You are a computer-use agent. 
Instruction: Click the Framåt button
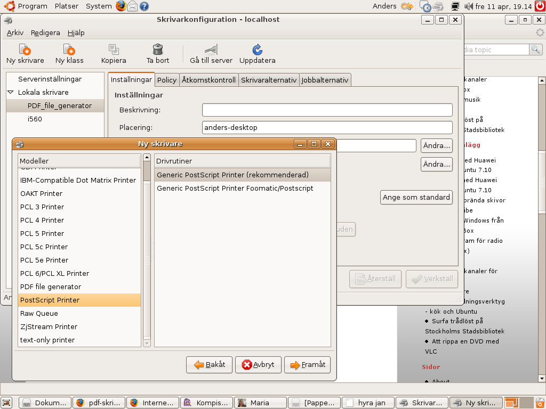pyautogui.click(x=308, y=364)
